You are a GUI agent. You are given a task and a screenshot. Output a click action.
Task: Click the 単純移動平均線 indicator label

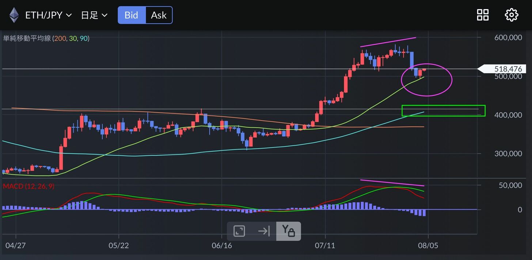coord(27,38)
